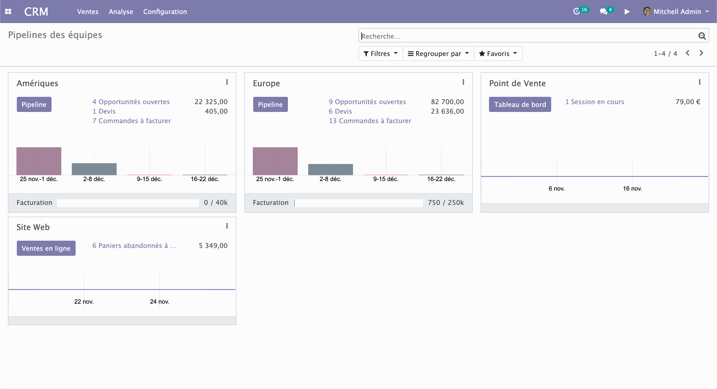Go to previous page arrow
Image resolution: width=717 pixels, height=389 pixels.
688,53
